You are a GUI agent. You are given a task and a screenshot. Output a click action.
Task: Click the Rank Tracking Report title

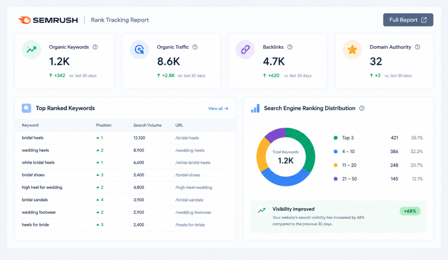120,20
